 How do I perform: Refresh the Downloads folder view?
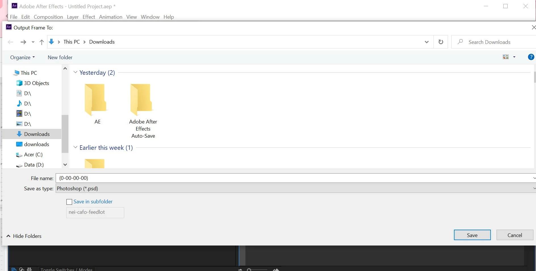point(441,42)
